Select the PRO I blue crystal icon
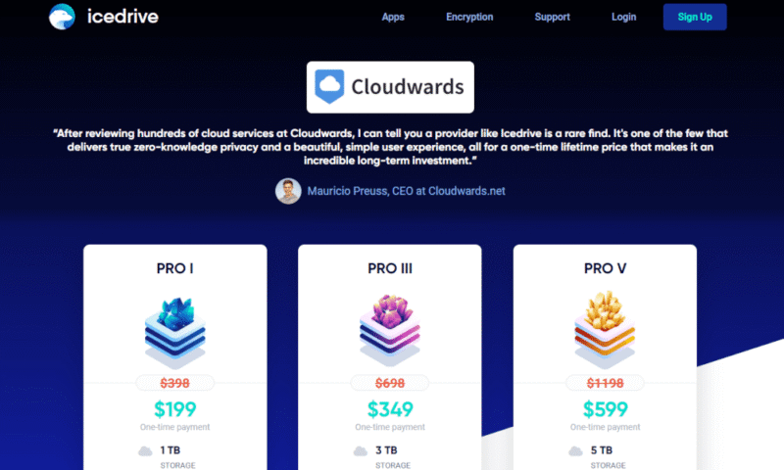Image resolution: width=784 pixels, height=470 pixels. [x=175, y=331]
